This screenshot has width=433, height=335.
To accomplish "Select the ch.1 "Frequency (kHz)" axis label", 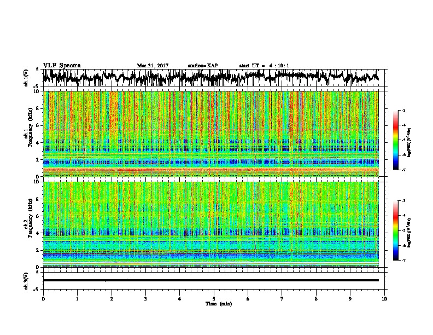I will [30, 127].
